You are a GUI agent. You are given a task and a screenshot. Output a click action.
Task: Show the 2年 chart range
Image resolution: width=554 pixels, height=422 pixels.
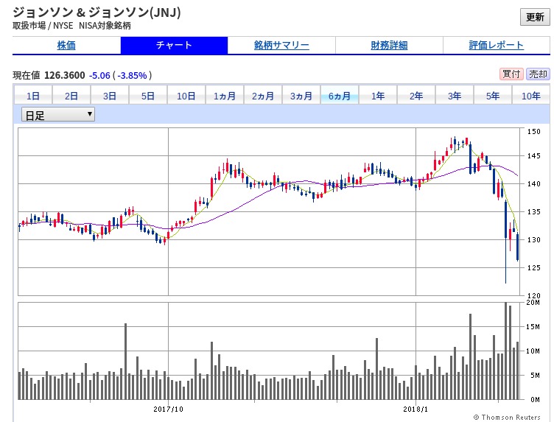tap(416, 96)
